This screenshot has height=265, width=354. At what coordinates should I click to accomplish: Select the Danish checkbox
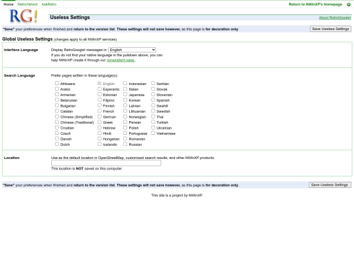(x=57, y=138)
